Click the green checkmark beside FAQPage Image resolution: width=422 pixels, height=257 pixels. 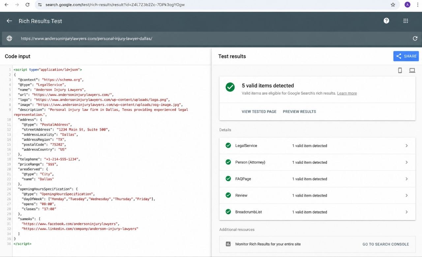[228, 179]
